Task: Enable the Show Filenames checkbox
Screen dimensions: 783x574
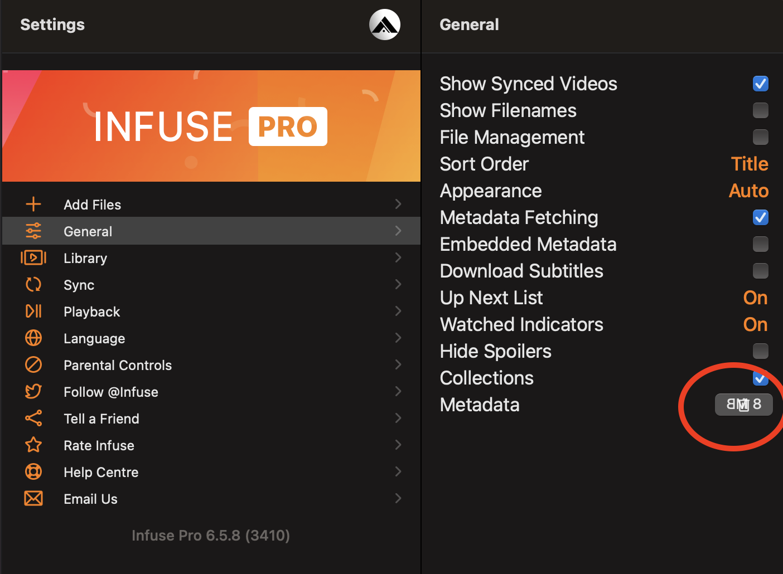Action: click(760, 110)
